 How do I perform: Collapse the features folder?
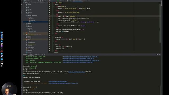(x=25, y=12)
